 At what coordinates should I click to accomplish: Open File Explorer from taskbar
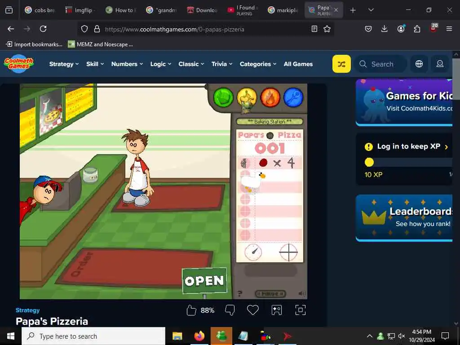[177, 336]
